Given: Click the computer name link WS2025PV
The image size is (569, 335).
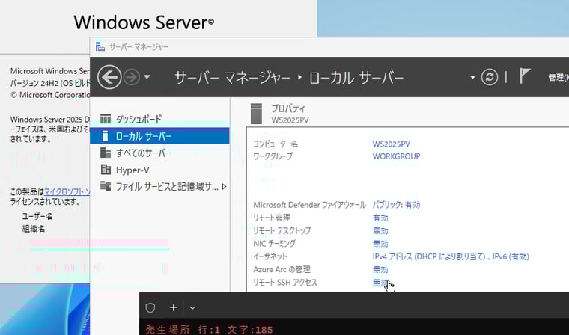Looking at the screenshot, I should tap(391, 144).
